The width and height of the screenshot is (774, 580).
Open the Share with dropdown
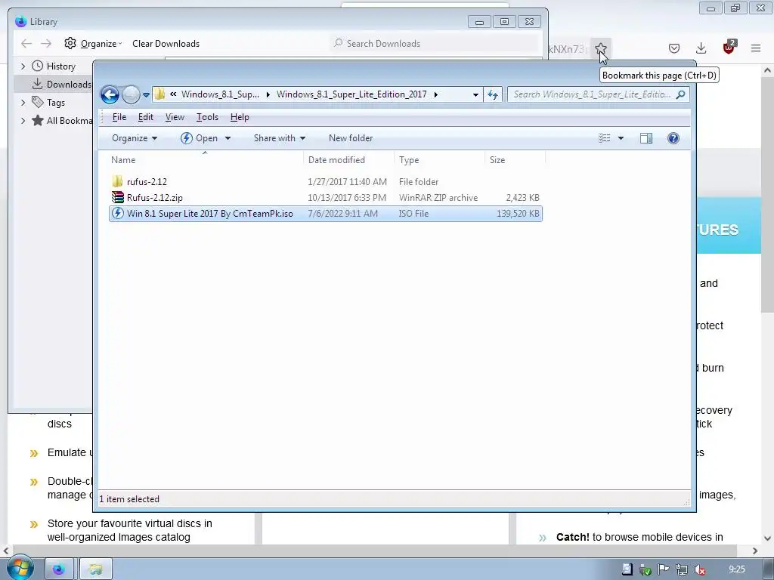[x=280, y=138]
